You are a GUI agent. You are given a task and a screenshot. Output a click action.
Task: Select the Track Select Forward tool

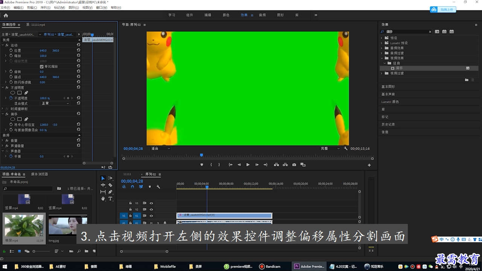[x=110, y=178]
